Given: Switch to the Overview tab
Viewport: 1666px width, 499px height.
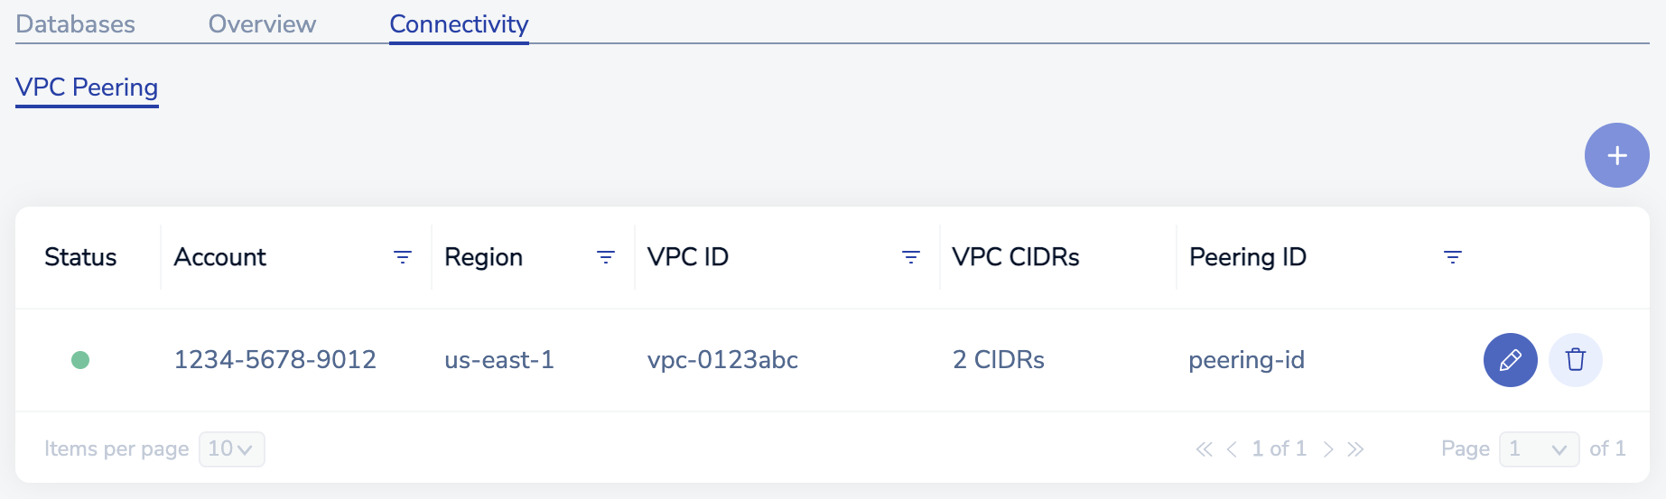Looking at the screenshot, I should click(262, 24).
